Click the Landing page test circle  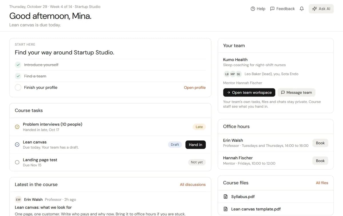[x=17, y=162]
